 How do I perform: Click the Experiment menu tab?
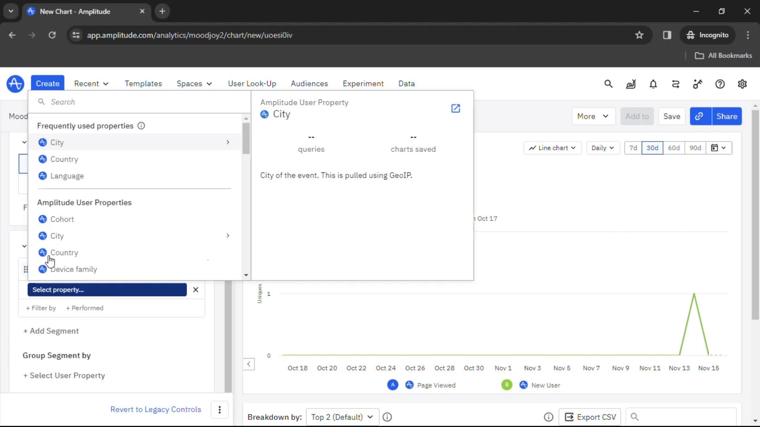pyautogui.click(x=363, y=83)
